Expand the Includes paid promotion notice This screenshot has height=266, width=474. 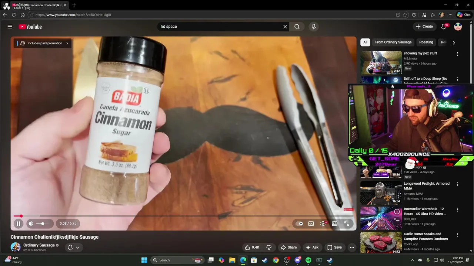click(43, 43)
